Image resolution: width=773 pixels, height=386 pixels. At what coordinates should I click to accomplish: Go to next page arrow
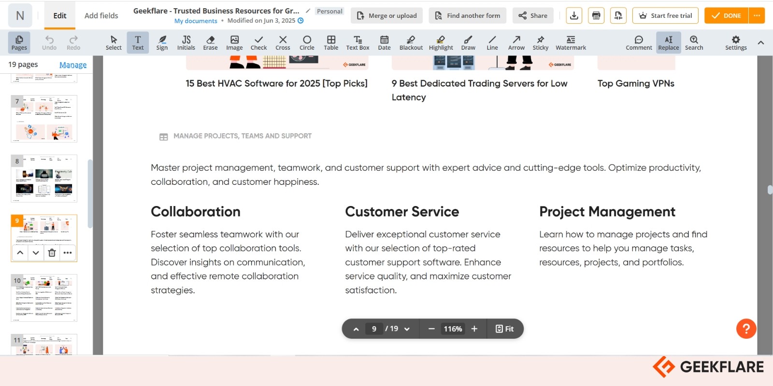[x=407, y=329]
